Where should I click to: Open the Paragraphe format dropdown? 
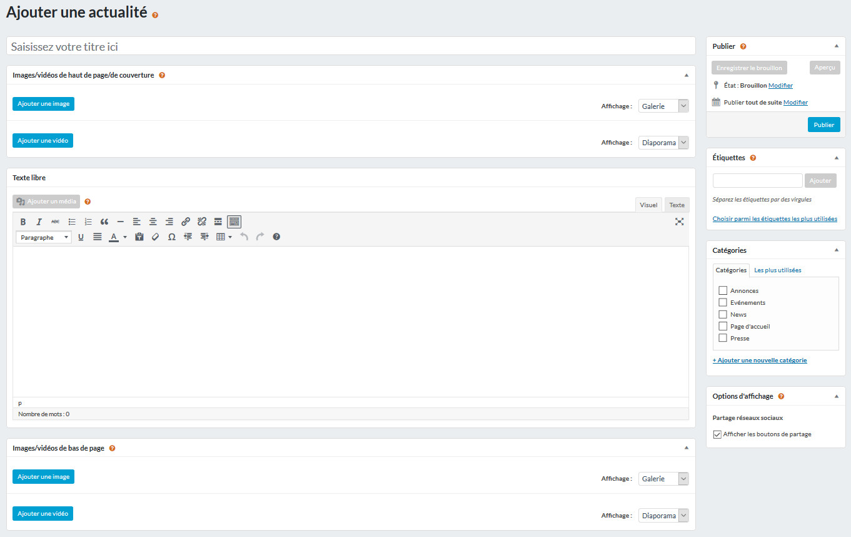coord(44,237)
